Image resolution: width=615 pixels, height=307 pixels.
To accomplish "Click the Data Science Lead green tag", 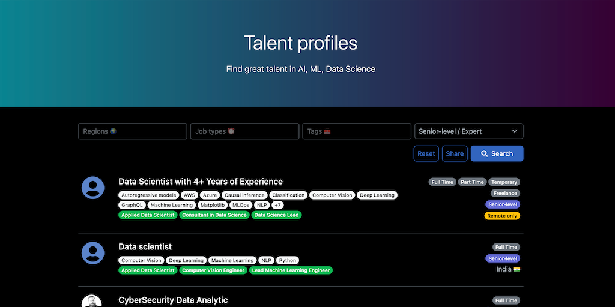I will pyautogui.click(x=276, y=215).
